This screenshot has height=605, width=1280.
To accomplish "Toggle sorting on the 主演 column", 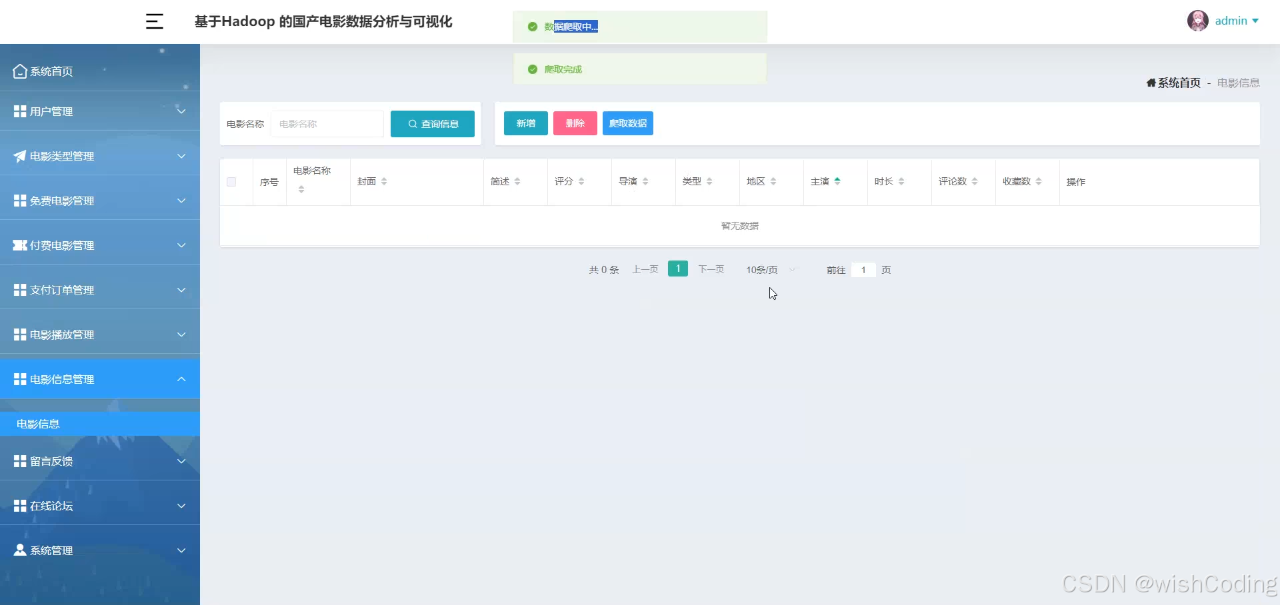I will point(839,180).
